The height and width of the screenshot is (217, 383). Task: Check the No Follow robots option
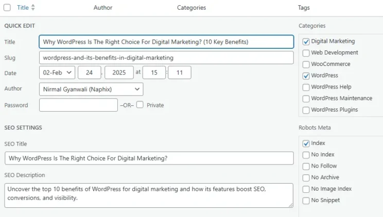tap(306, 166)
